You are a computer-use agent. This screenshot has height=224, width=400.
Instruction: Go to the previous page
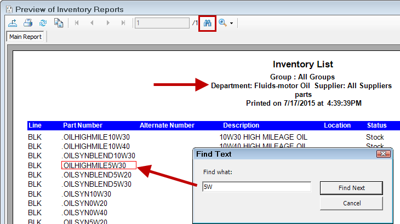pyautogui.click(x=92, y=23)
